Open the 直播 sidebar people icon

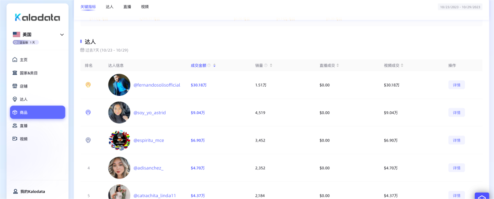point(15,126)
